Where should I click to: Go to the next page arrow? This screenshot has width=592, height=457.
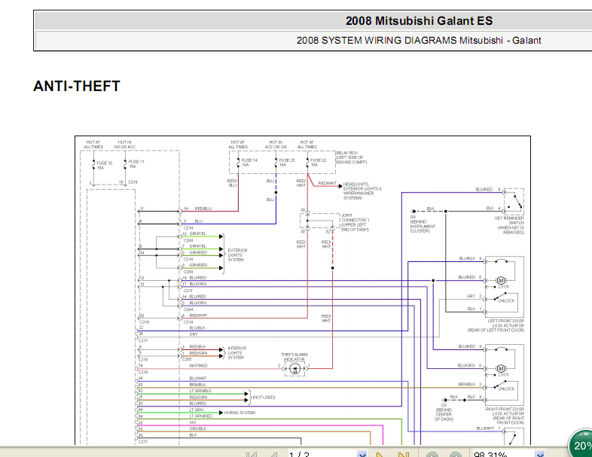[380, 454]
